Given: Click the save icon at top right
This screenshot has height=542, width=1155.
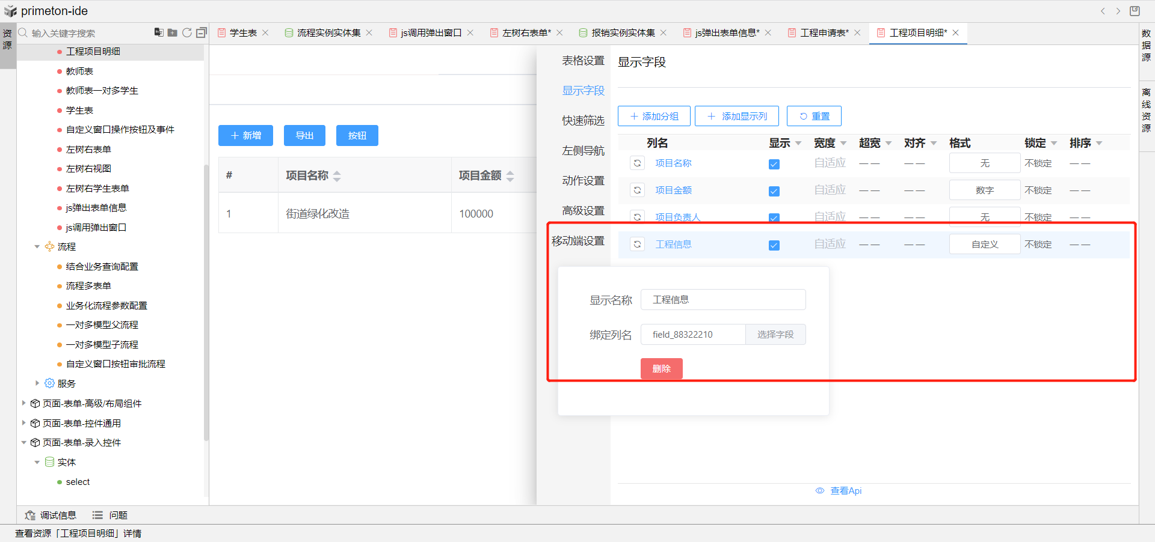Looking at the screenshot, I should tap(1135, 11).
